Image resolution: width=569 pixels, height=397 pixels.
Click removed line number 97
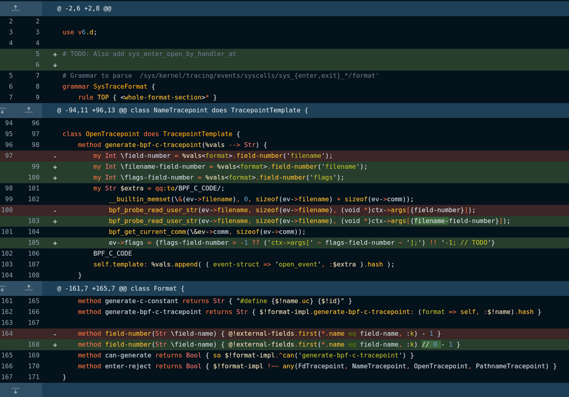tap(9, 155)
